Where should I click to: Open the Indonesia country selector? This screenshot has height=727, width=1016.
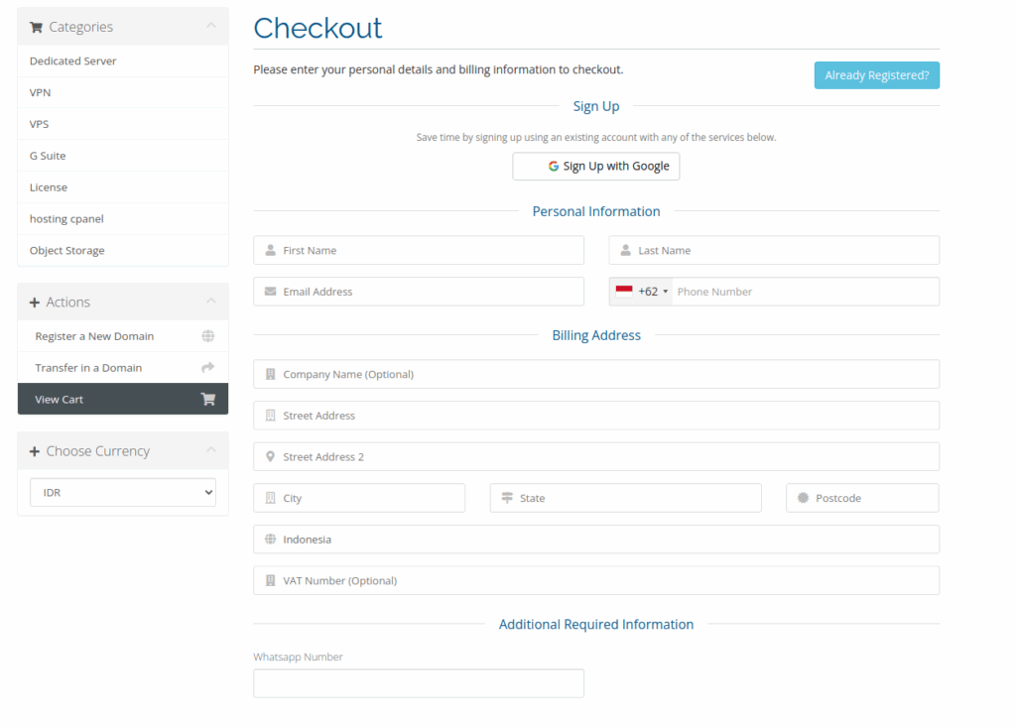(596, 540)
